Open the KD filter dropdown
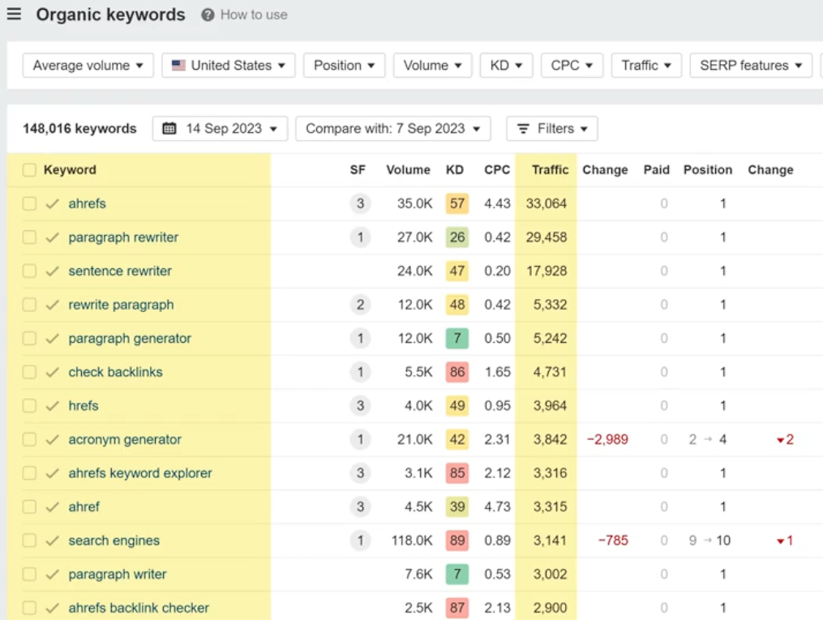823x620 pixels. 506,65
